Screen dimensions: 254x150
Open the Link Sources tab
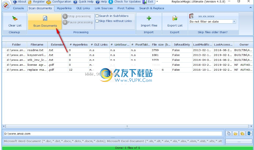[x=104, y=8]
